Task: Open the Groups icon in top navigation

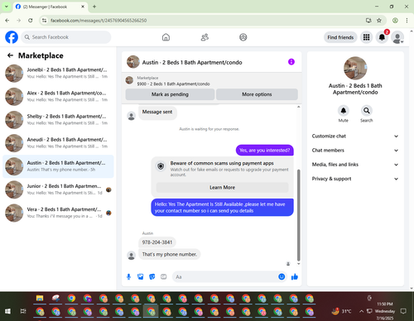Action: point(243,37)
